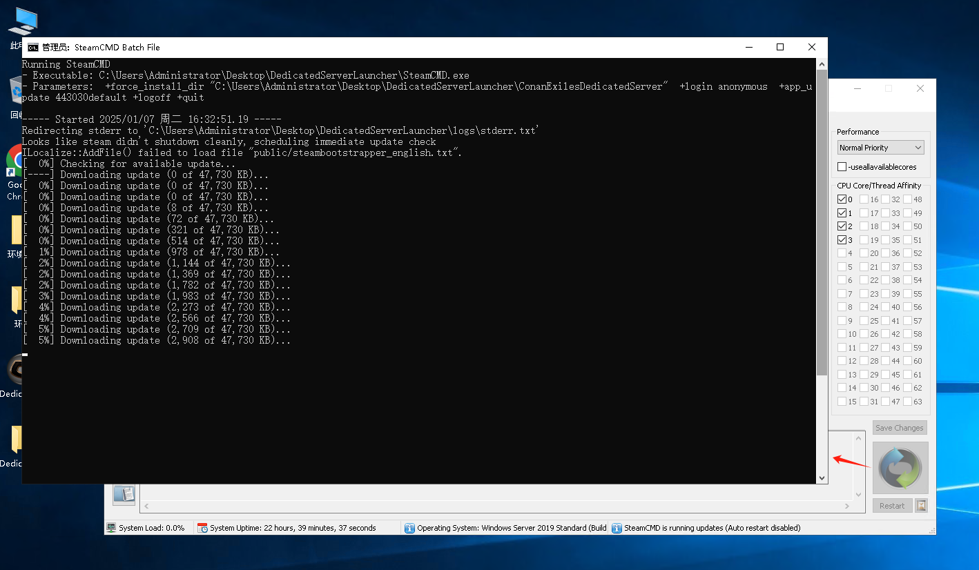Minimize the SteamCMD Batch File window
The width and height of the screenshot is (979, 570).
click(x=748, y=47)
